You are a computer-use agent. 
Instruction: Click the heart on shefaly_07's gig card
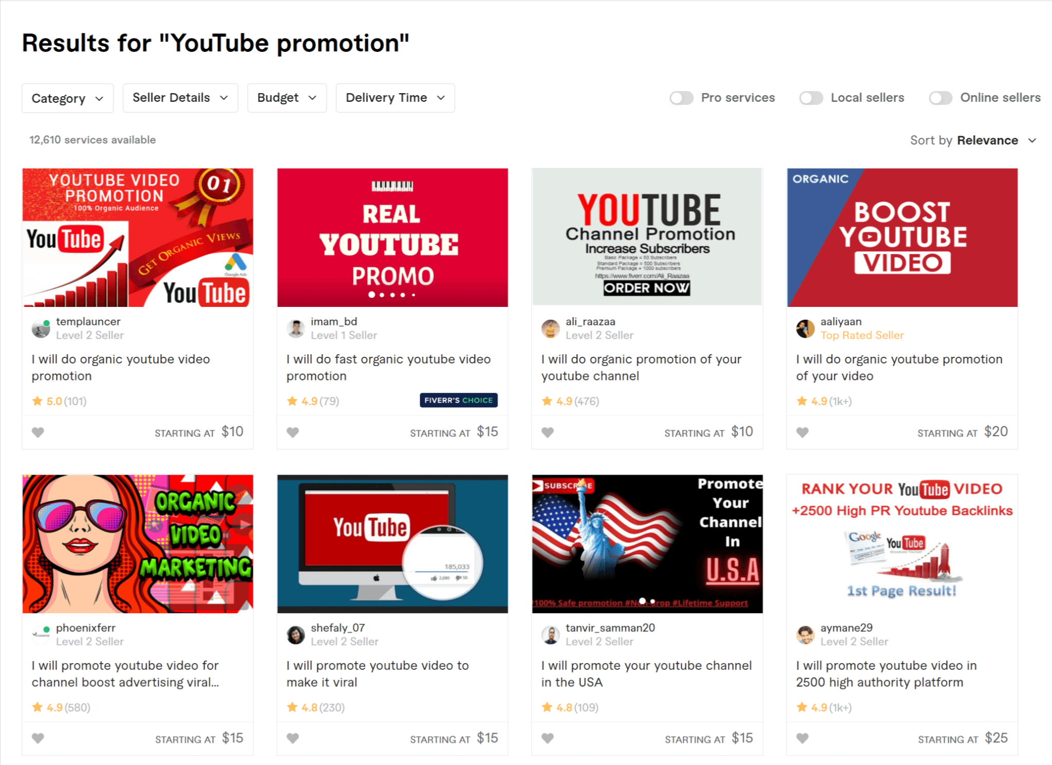[293, 738]
